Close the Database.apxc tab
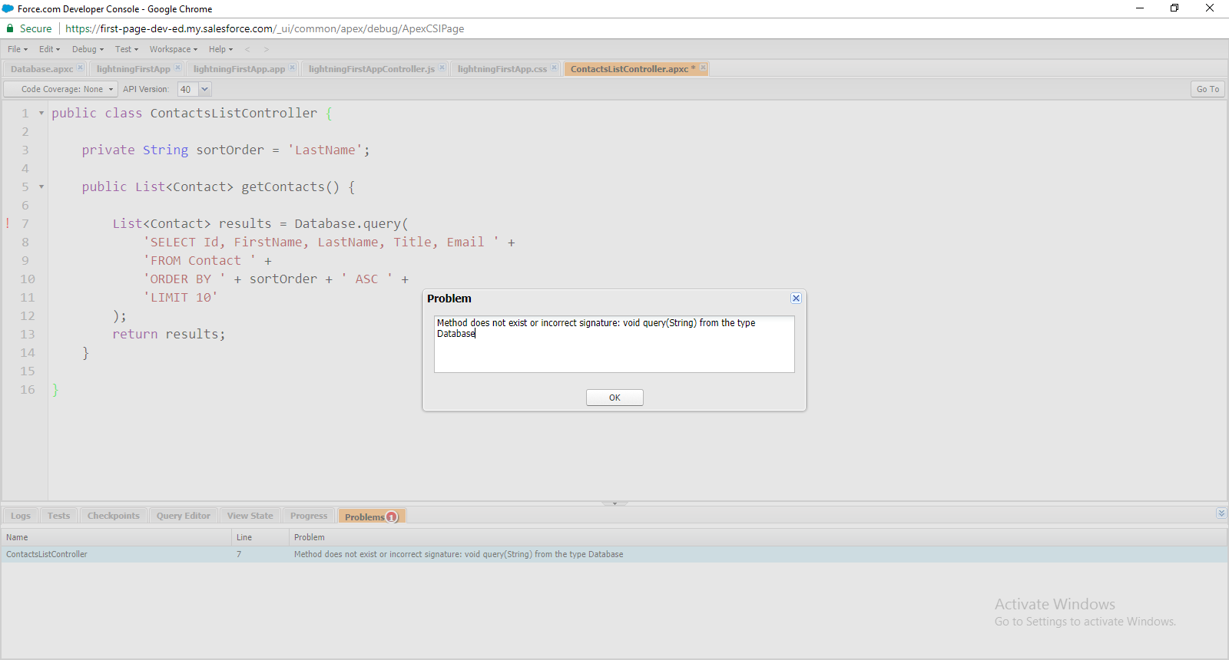This screenshot has height=660, width=1229. [80, 68]
